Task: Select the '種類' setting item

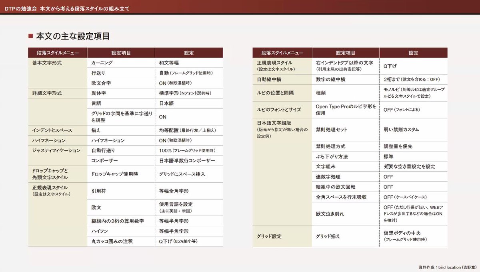Action: [x=320, y=93]
